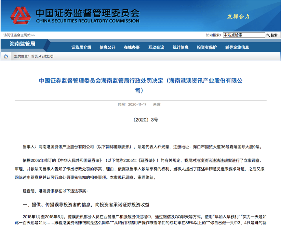Image resolution: width=281 pixels, height=225 pixels.
Task: Open the 信息公开 menu
Action: (x=107, y=47)
